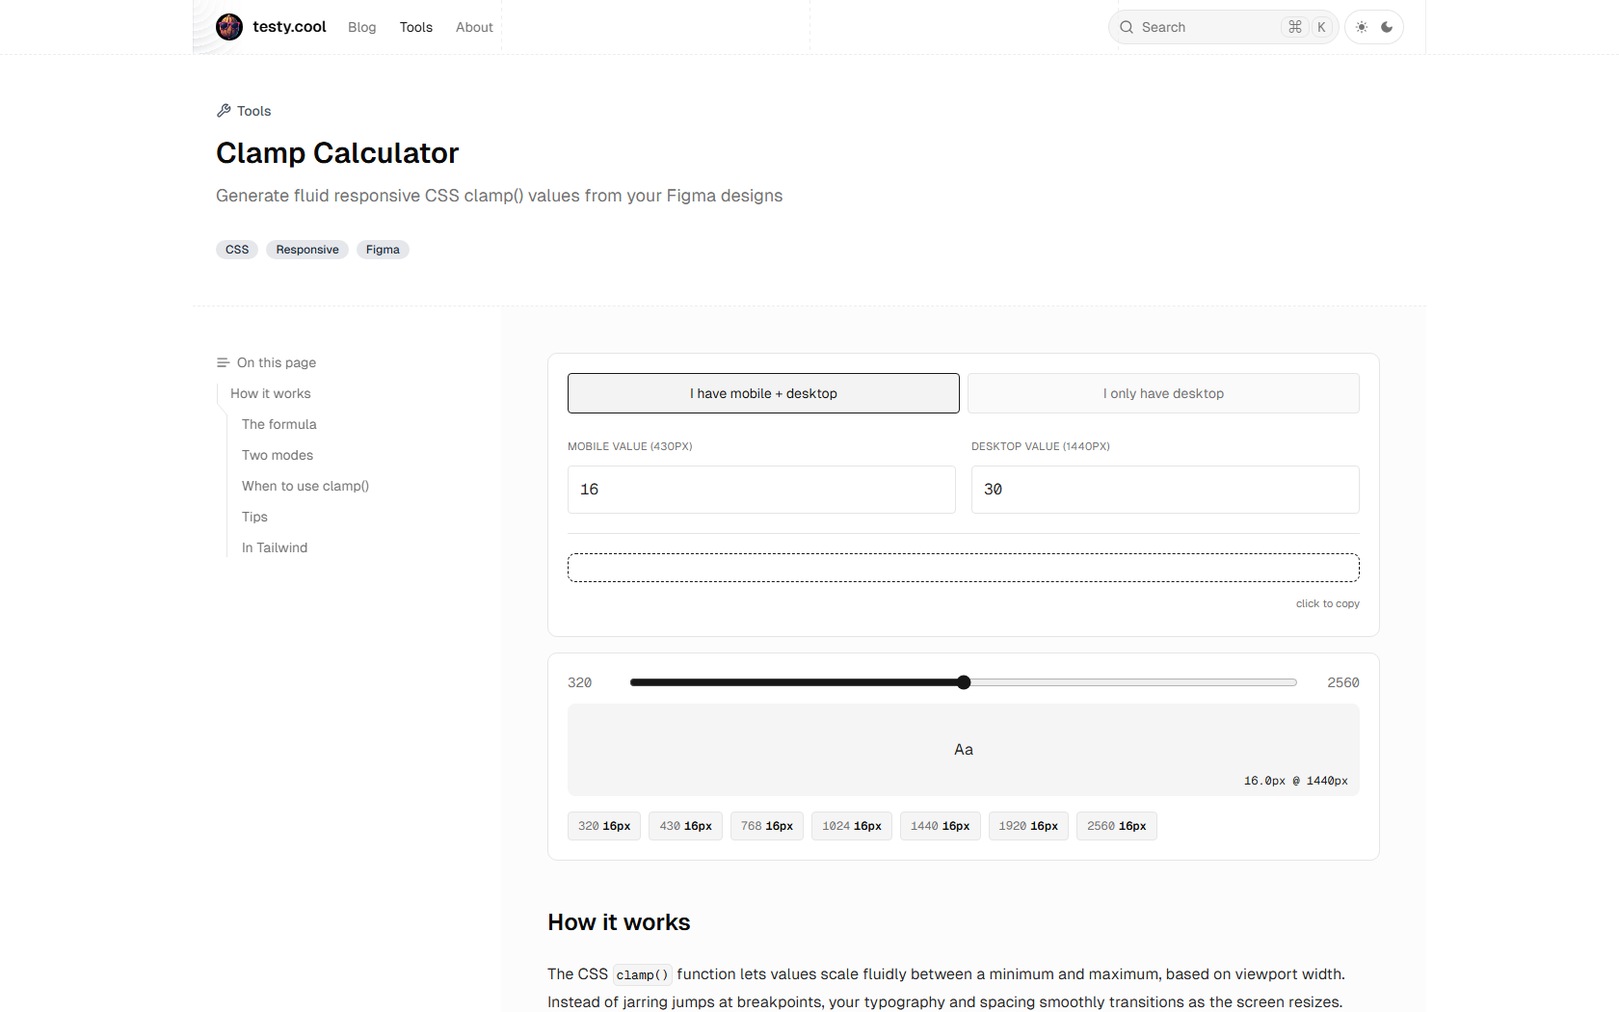Click the CSS tag pill
The height and width of the screenshot is (1012, 1619).
[x=236, y=250]
